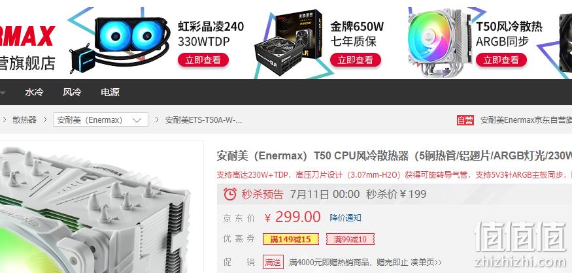Open the 风冷 navigation menu item

(x=72, y=92)
